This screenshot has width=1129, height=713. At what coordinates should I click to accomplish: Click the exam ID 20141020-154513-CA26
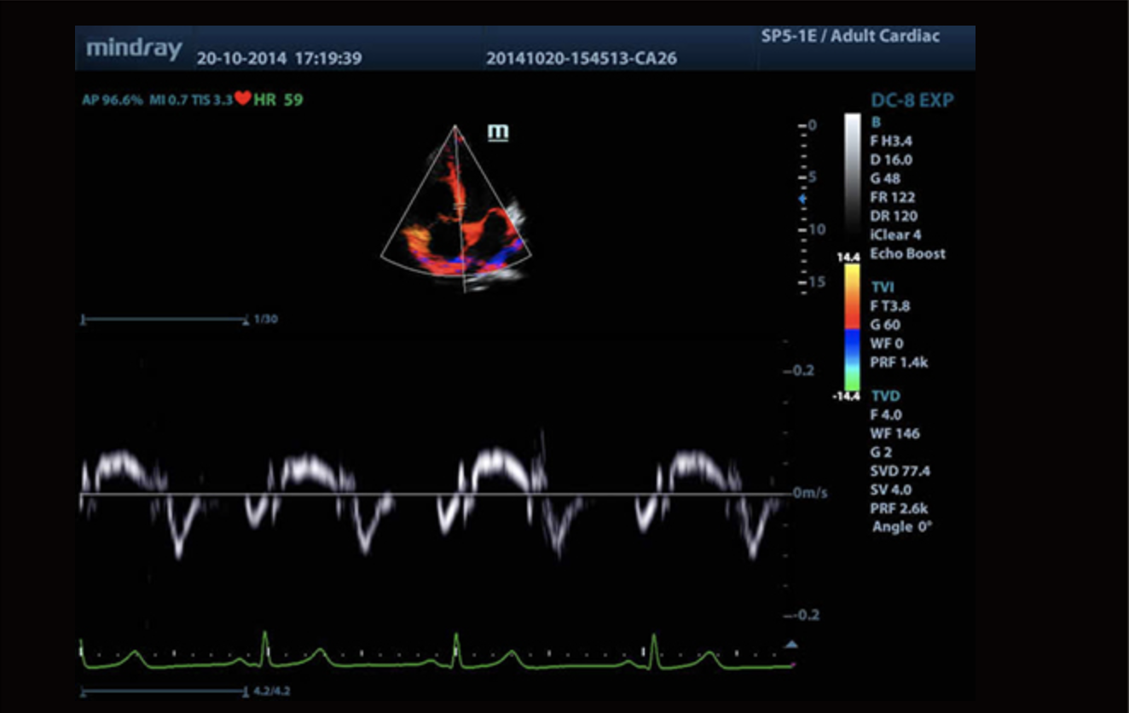pos(582,59)
